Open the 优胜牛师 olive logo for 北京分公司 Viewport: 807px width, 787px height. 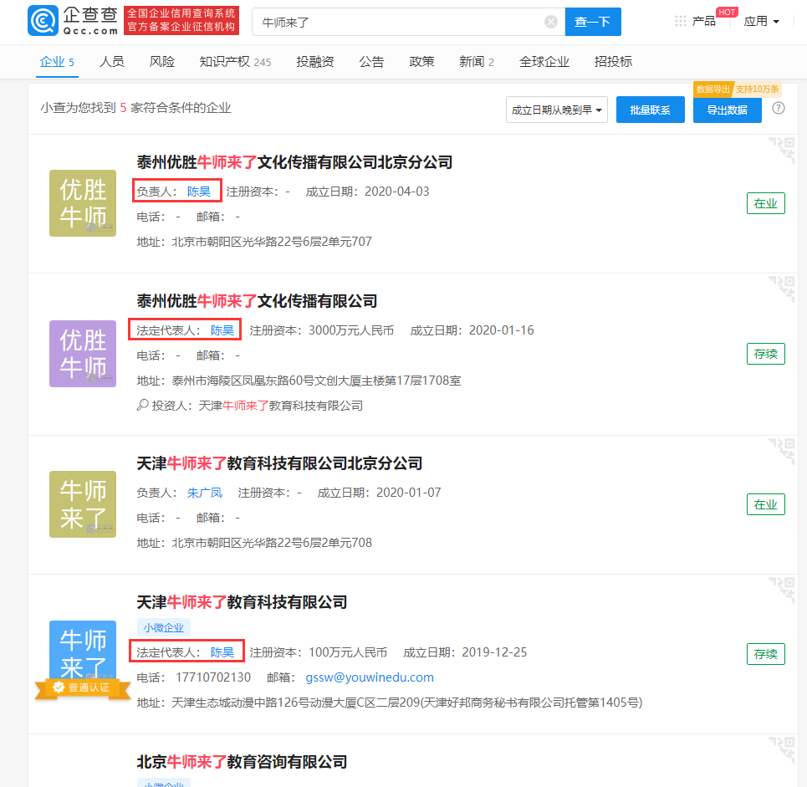[x=83, y=203]
